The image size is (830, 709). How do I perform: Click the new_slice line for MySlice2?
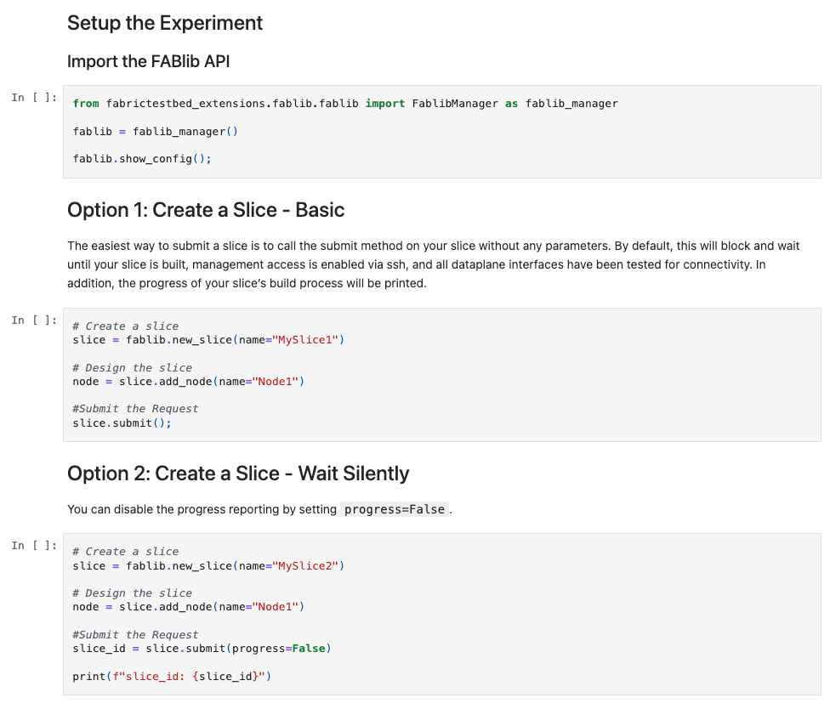click(208, 565)
